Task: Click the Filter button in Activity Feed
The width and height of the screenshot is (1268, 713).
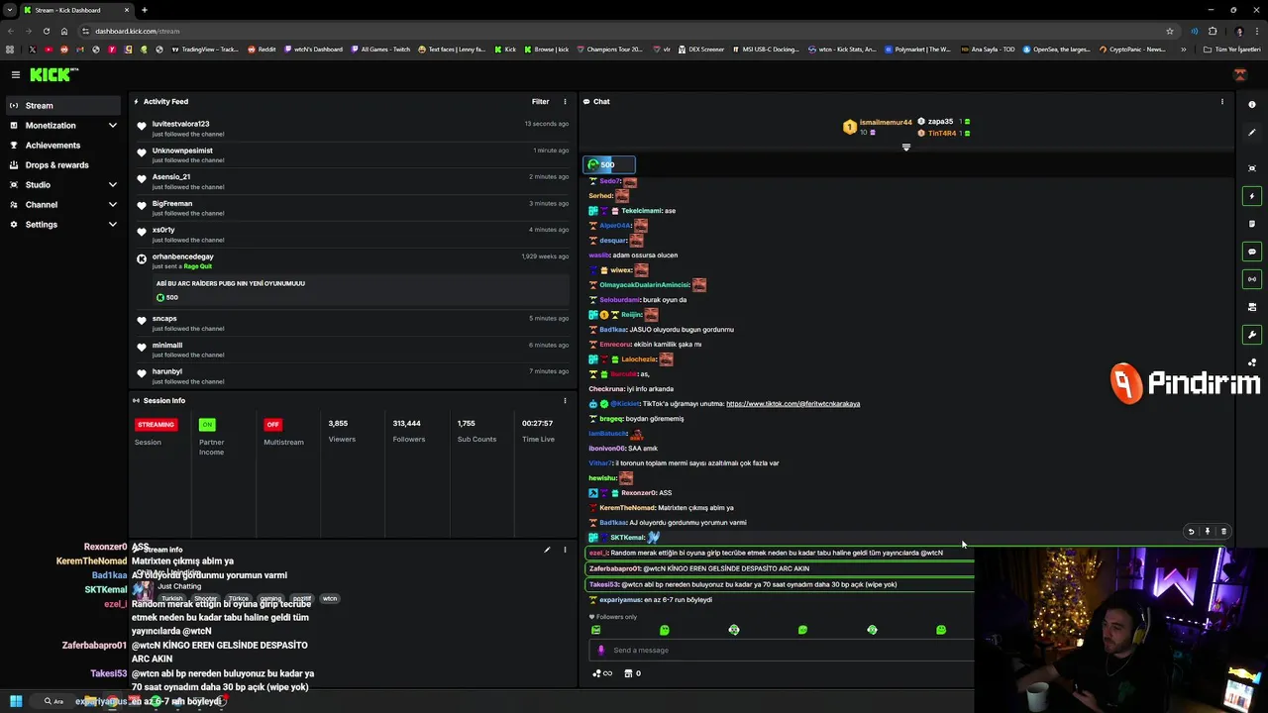Action: click(x=540, y=101)
